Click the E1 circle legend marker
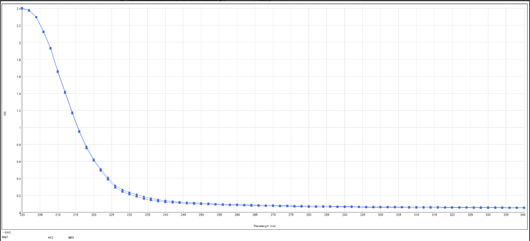Screen dimensions: 530x241 49,237
